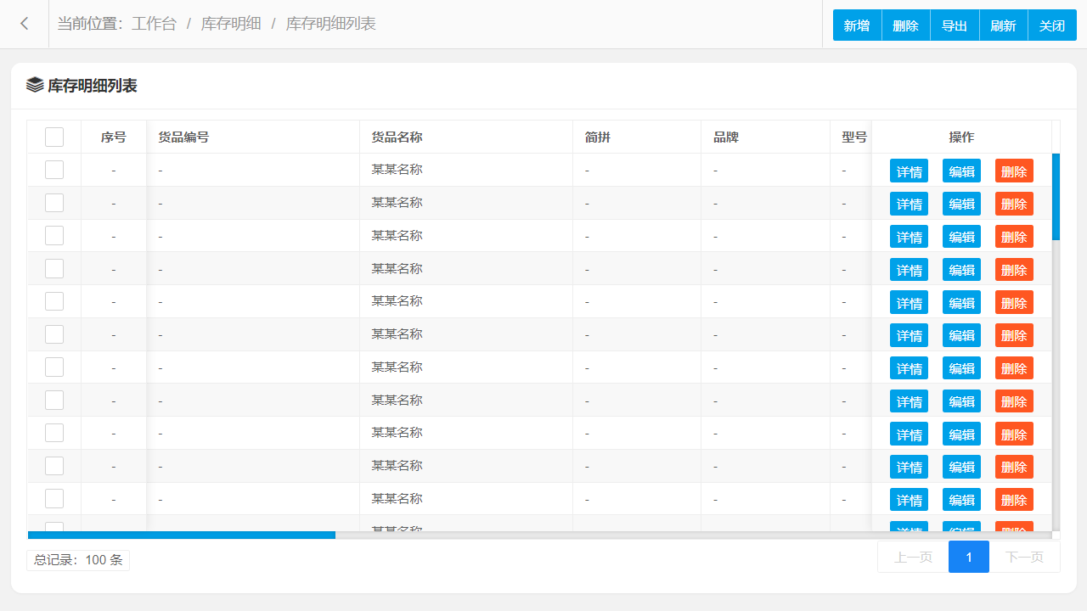Delete the ninth row via 删除
Image resolution: width=1087 pixels, height=611 pixels.
coord(1014,434)
